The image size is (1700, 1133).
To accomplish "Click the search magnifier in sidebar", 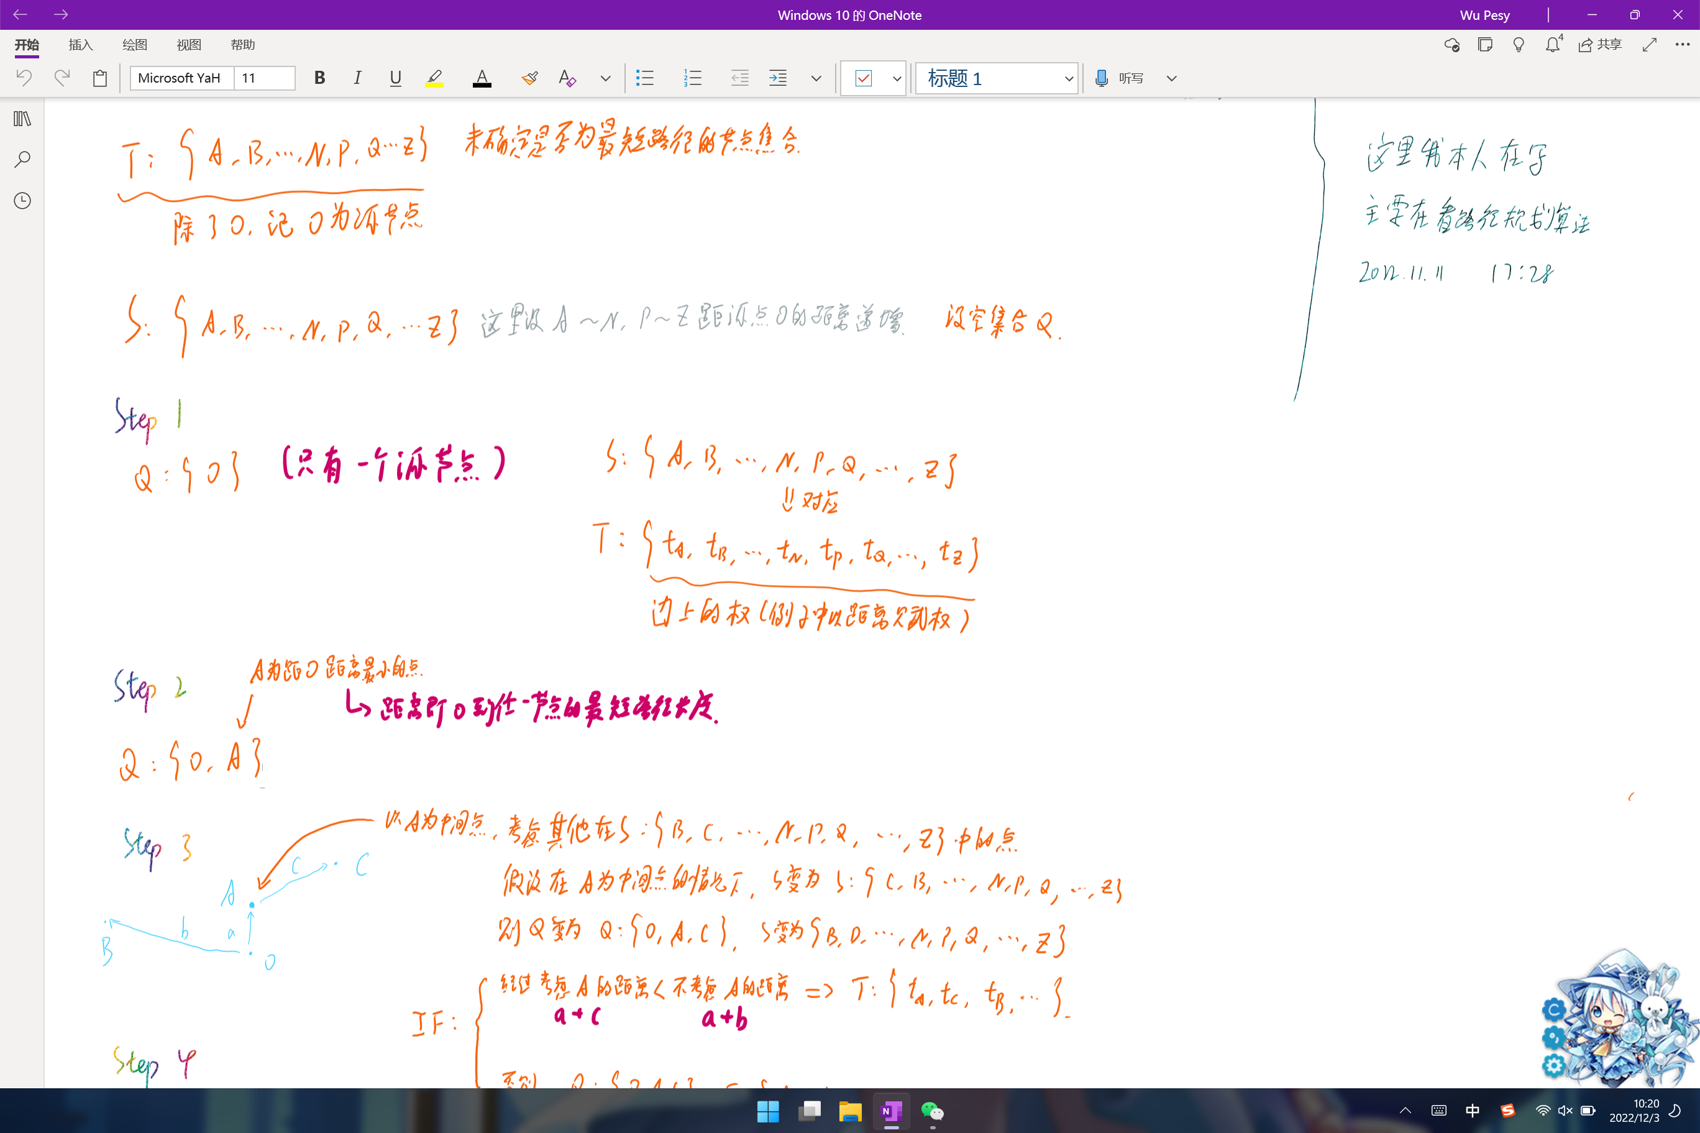I will [22, 159].
